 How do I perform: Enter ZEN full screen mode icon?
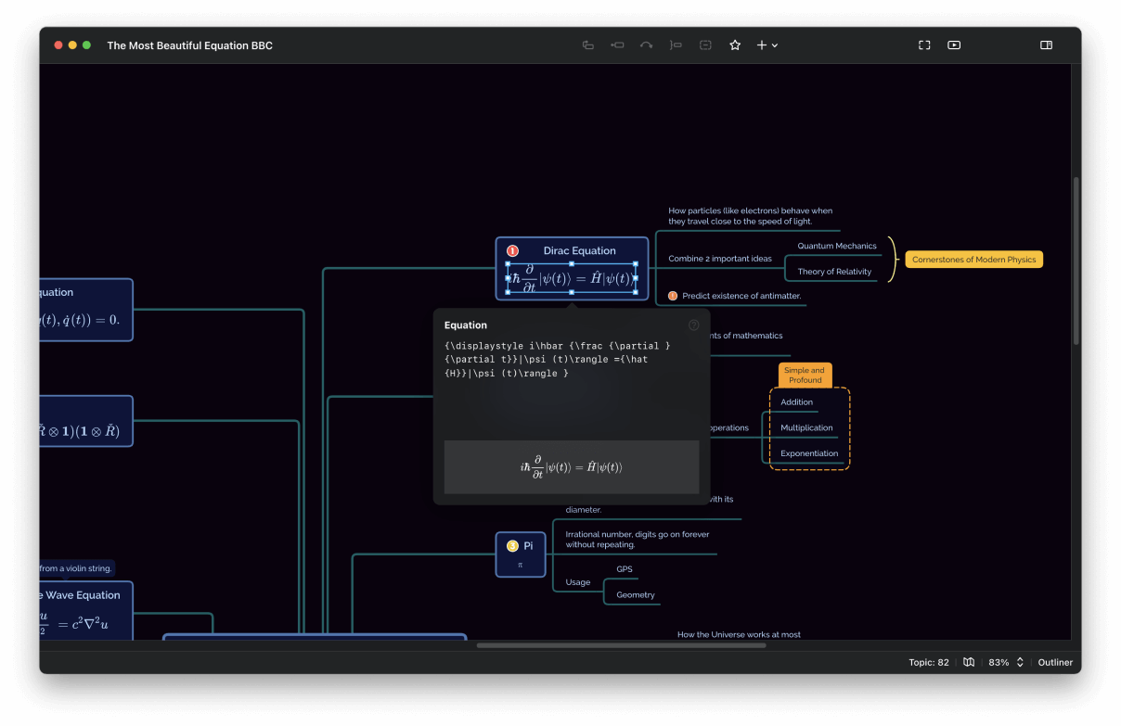924,45
